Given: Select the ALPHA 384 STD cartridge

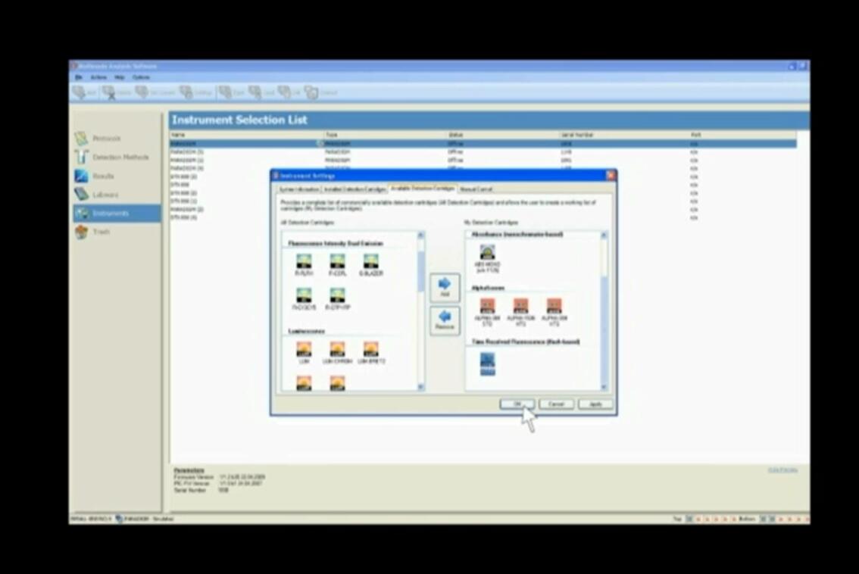Looking at the screenshot, I should (487, 312).
